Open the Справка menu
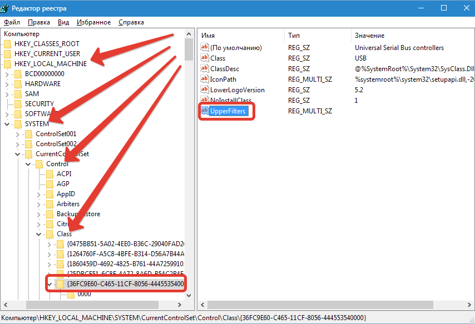Viewport: 475px width, 324px height. coord(131,22)
